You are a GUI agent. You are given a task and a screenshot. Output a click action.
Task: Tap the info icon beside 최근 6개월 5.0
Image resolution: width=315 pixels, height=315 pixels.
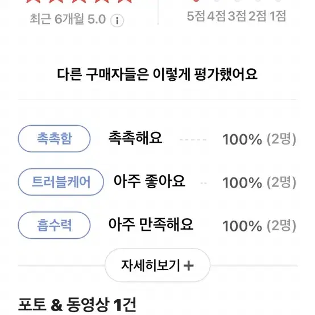pyautogui.click(x=117, y=20)
